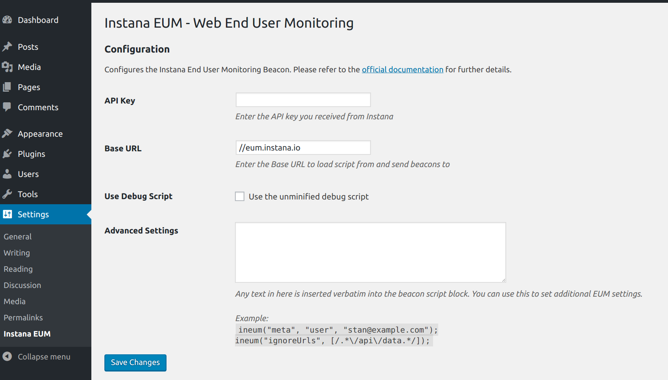Click the Posts pushpin icon

(7, 47)
